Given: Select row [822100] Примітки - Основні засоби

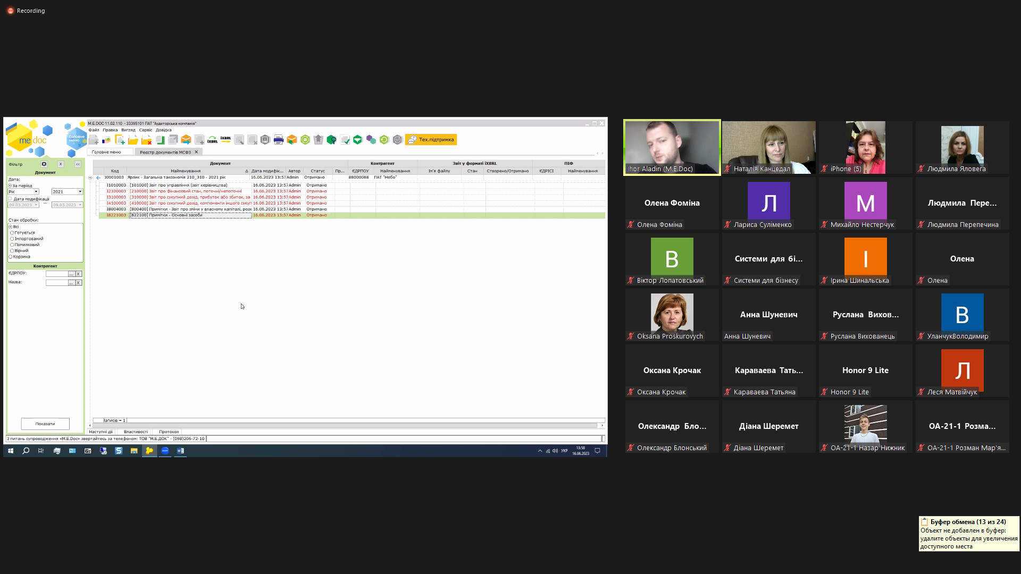Looking at the screenshot, I should [x=351, y=215].
